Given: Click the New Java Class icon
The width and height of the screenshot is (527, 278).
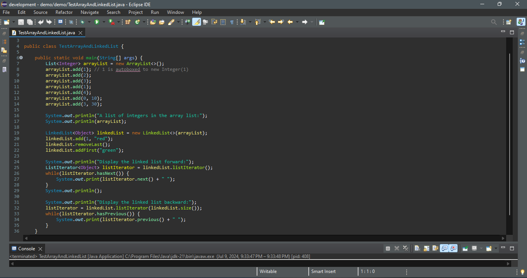Looking at the screenshot, I should pos(137,22).
